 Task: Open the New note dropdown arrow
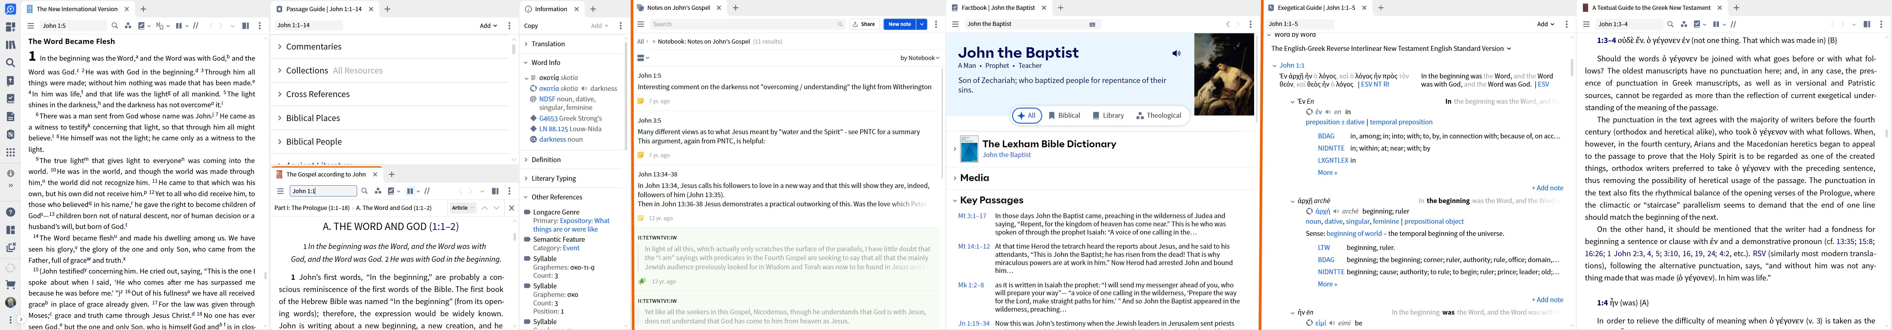click(x=922, y=24)
